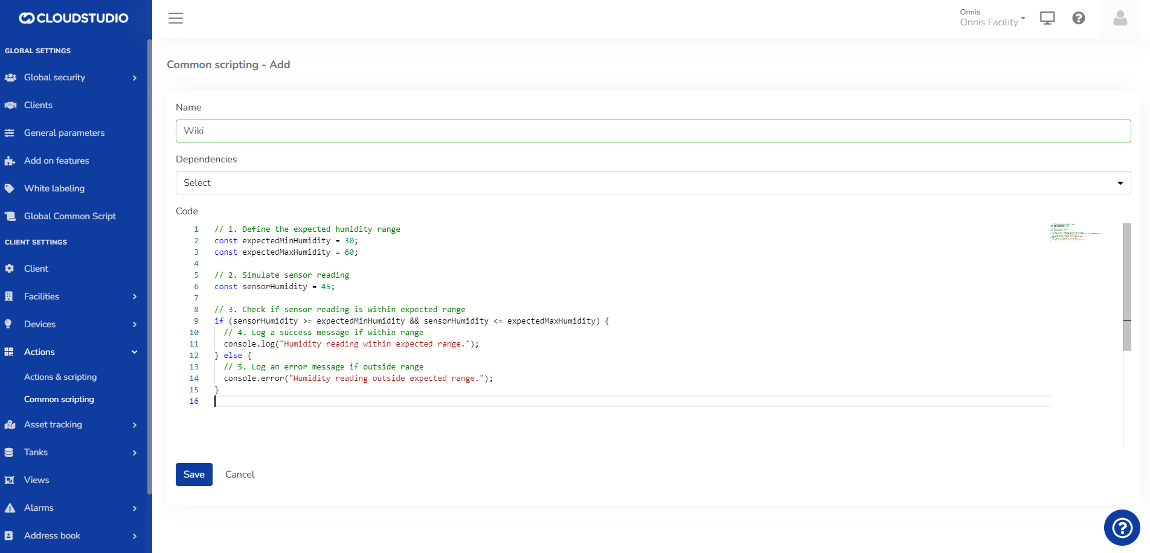This screenshot has width=1150, height=553.
Task: Open the monitor display icon
Action: coord(1047,18)
